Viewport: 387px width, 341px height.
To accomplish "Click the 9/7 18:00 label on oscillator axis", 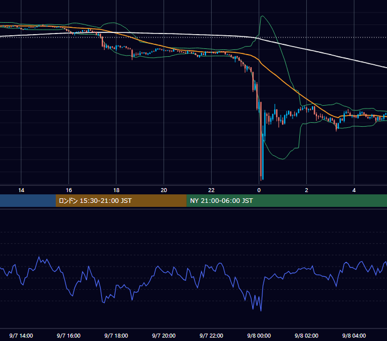I will point(116,336).
